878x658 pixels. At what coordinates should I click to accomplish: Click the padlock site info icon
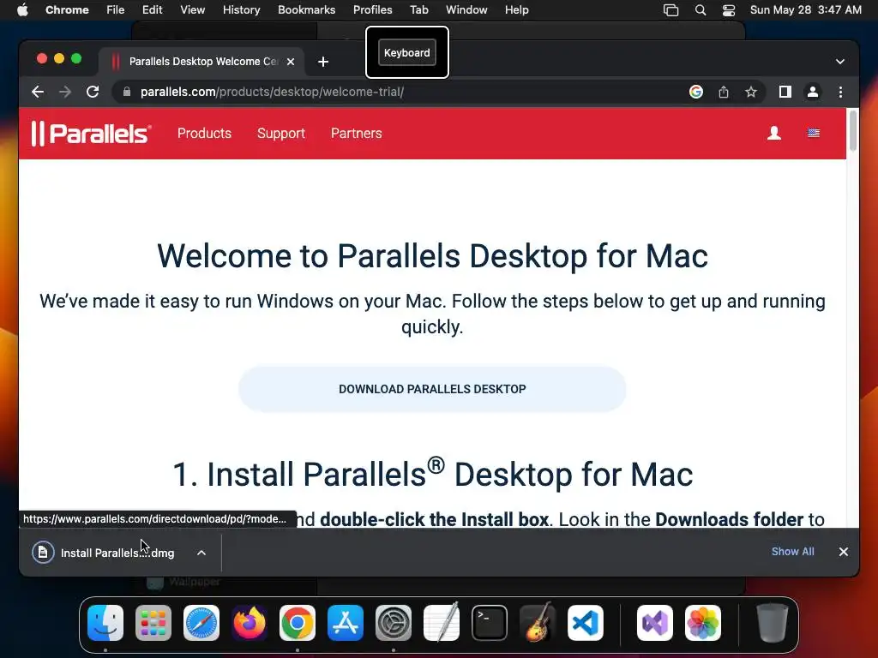point(127,92)
